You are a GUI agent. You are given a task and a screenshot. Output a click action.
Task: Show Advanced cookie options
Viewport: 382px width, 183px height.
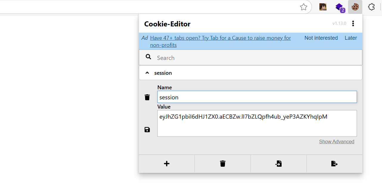(336, 141)
